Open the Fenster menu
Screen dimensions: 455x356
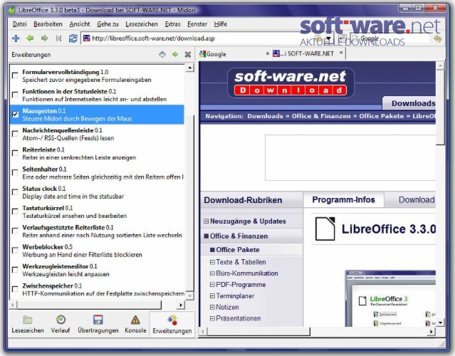coord(197,24)
